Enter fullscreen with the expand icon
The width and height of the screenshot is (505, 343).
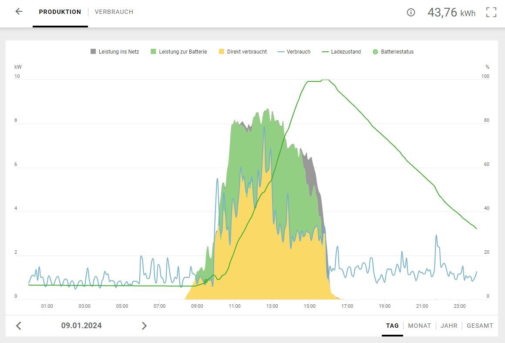[491, 12]
